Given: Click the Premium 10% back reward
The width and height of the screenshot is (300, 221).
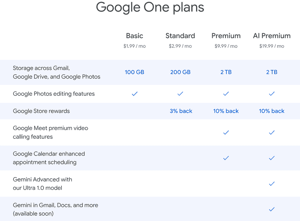Looking at the screenshot, I should [226, 111].
